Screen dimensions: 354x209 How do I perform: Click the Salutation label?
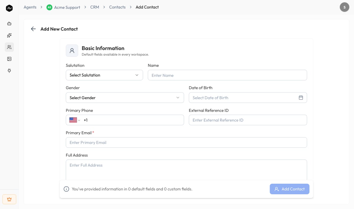click(75, 65)
